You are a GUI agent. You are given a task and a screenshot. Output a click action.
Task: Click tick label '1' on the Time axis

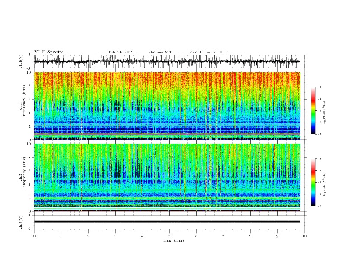(61, 236)
